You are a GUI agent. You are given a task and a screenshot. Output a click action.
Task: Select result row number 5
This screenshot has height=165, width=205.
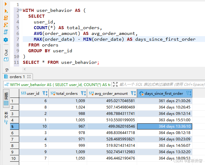pos(15,126)
